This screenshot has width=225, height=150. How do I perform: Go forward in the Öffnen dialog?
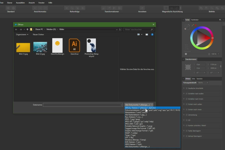click(21, 29)
